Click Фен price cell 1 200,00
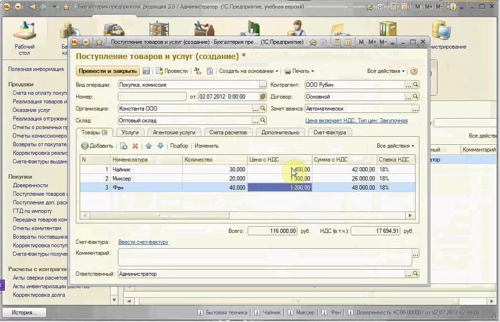 [280, 188]
